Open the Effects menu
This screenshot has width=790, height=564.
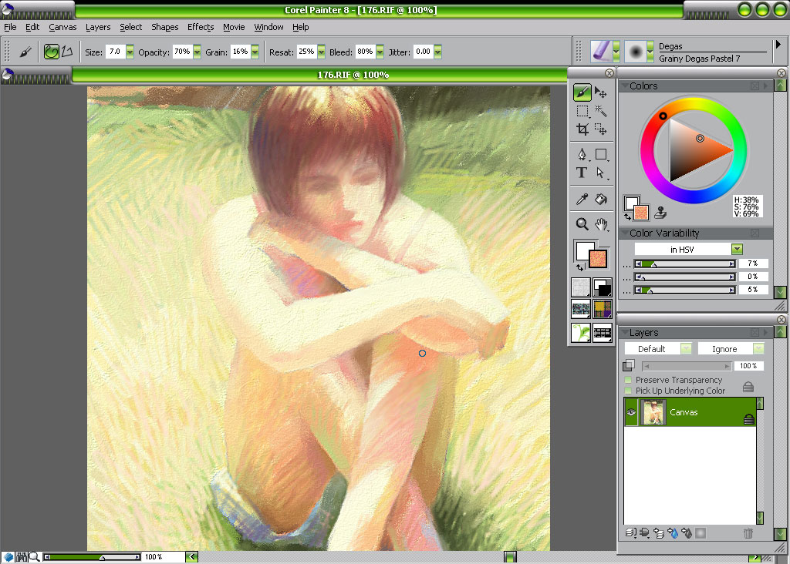pos(201,27)
